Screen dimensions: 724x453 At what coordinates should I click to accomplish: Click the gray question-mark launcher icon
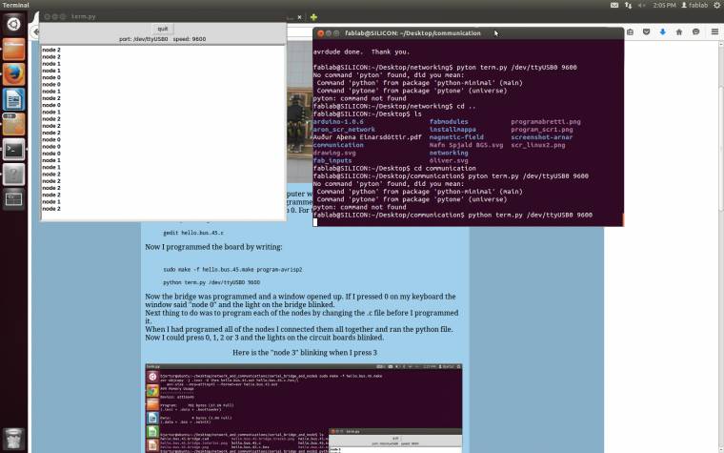click(13, 174)
